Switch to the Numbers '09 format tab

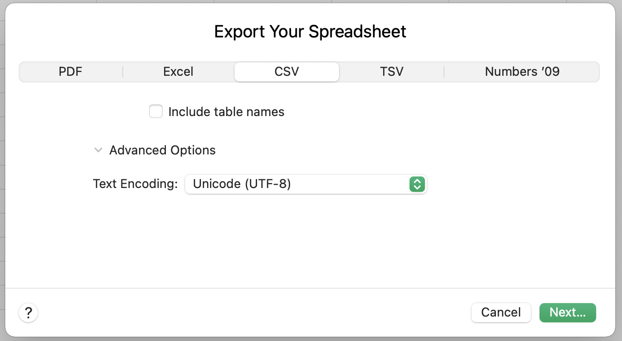coord(522,71)
